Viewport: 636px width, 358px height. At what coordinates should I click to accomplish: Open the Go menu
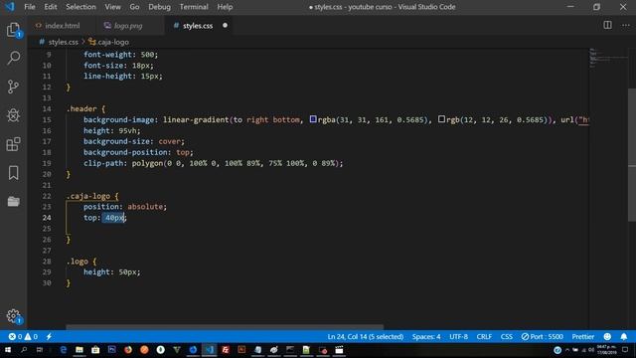[134, 7]
